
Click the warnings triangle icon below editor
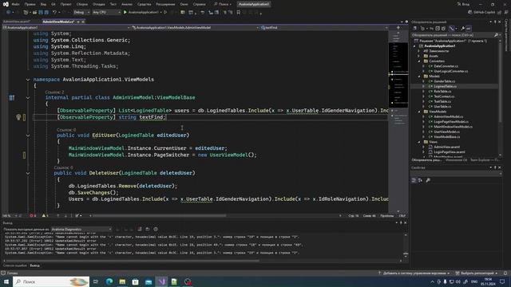coord(45,215)
